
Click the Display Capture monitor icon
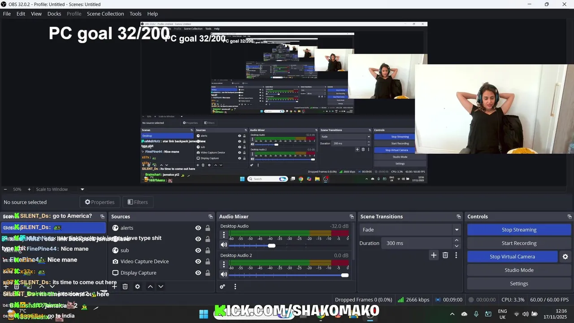(x=115, y=273)
